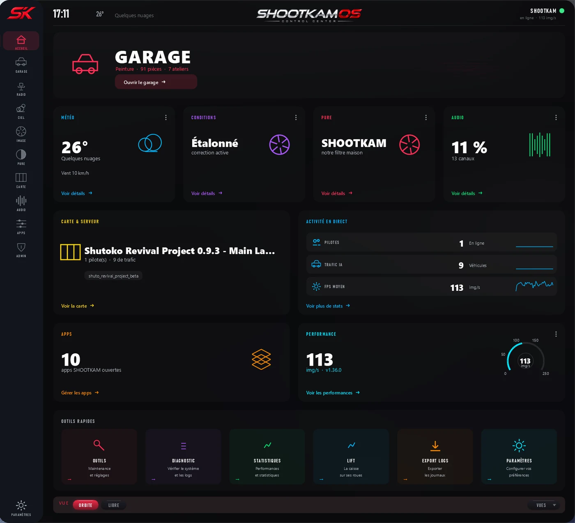Open the Outils quick tool tile
This screenshot has width=575, height=523.
[99, 456]
